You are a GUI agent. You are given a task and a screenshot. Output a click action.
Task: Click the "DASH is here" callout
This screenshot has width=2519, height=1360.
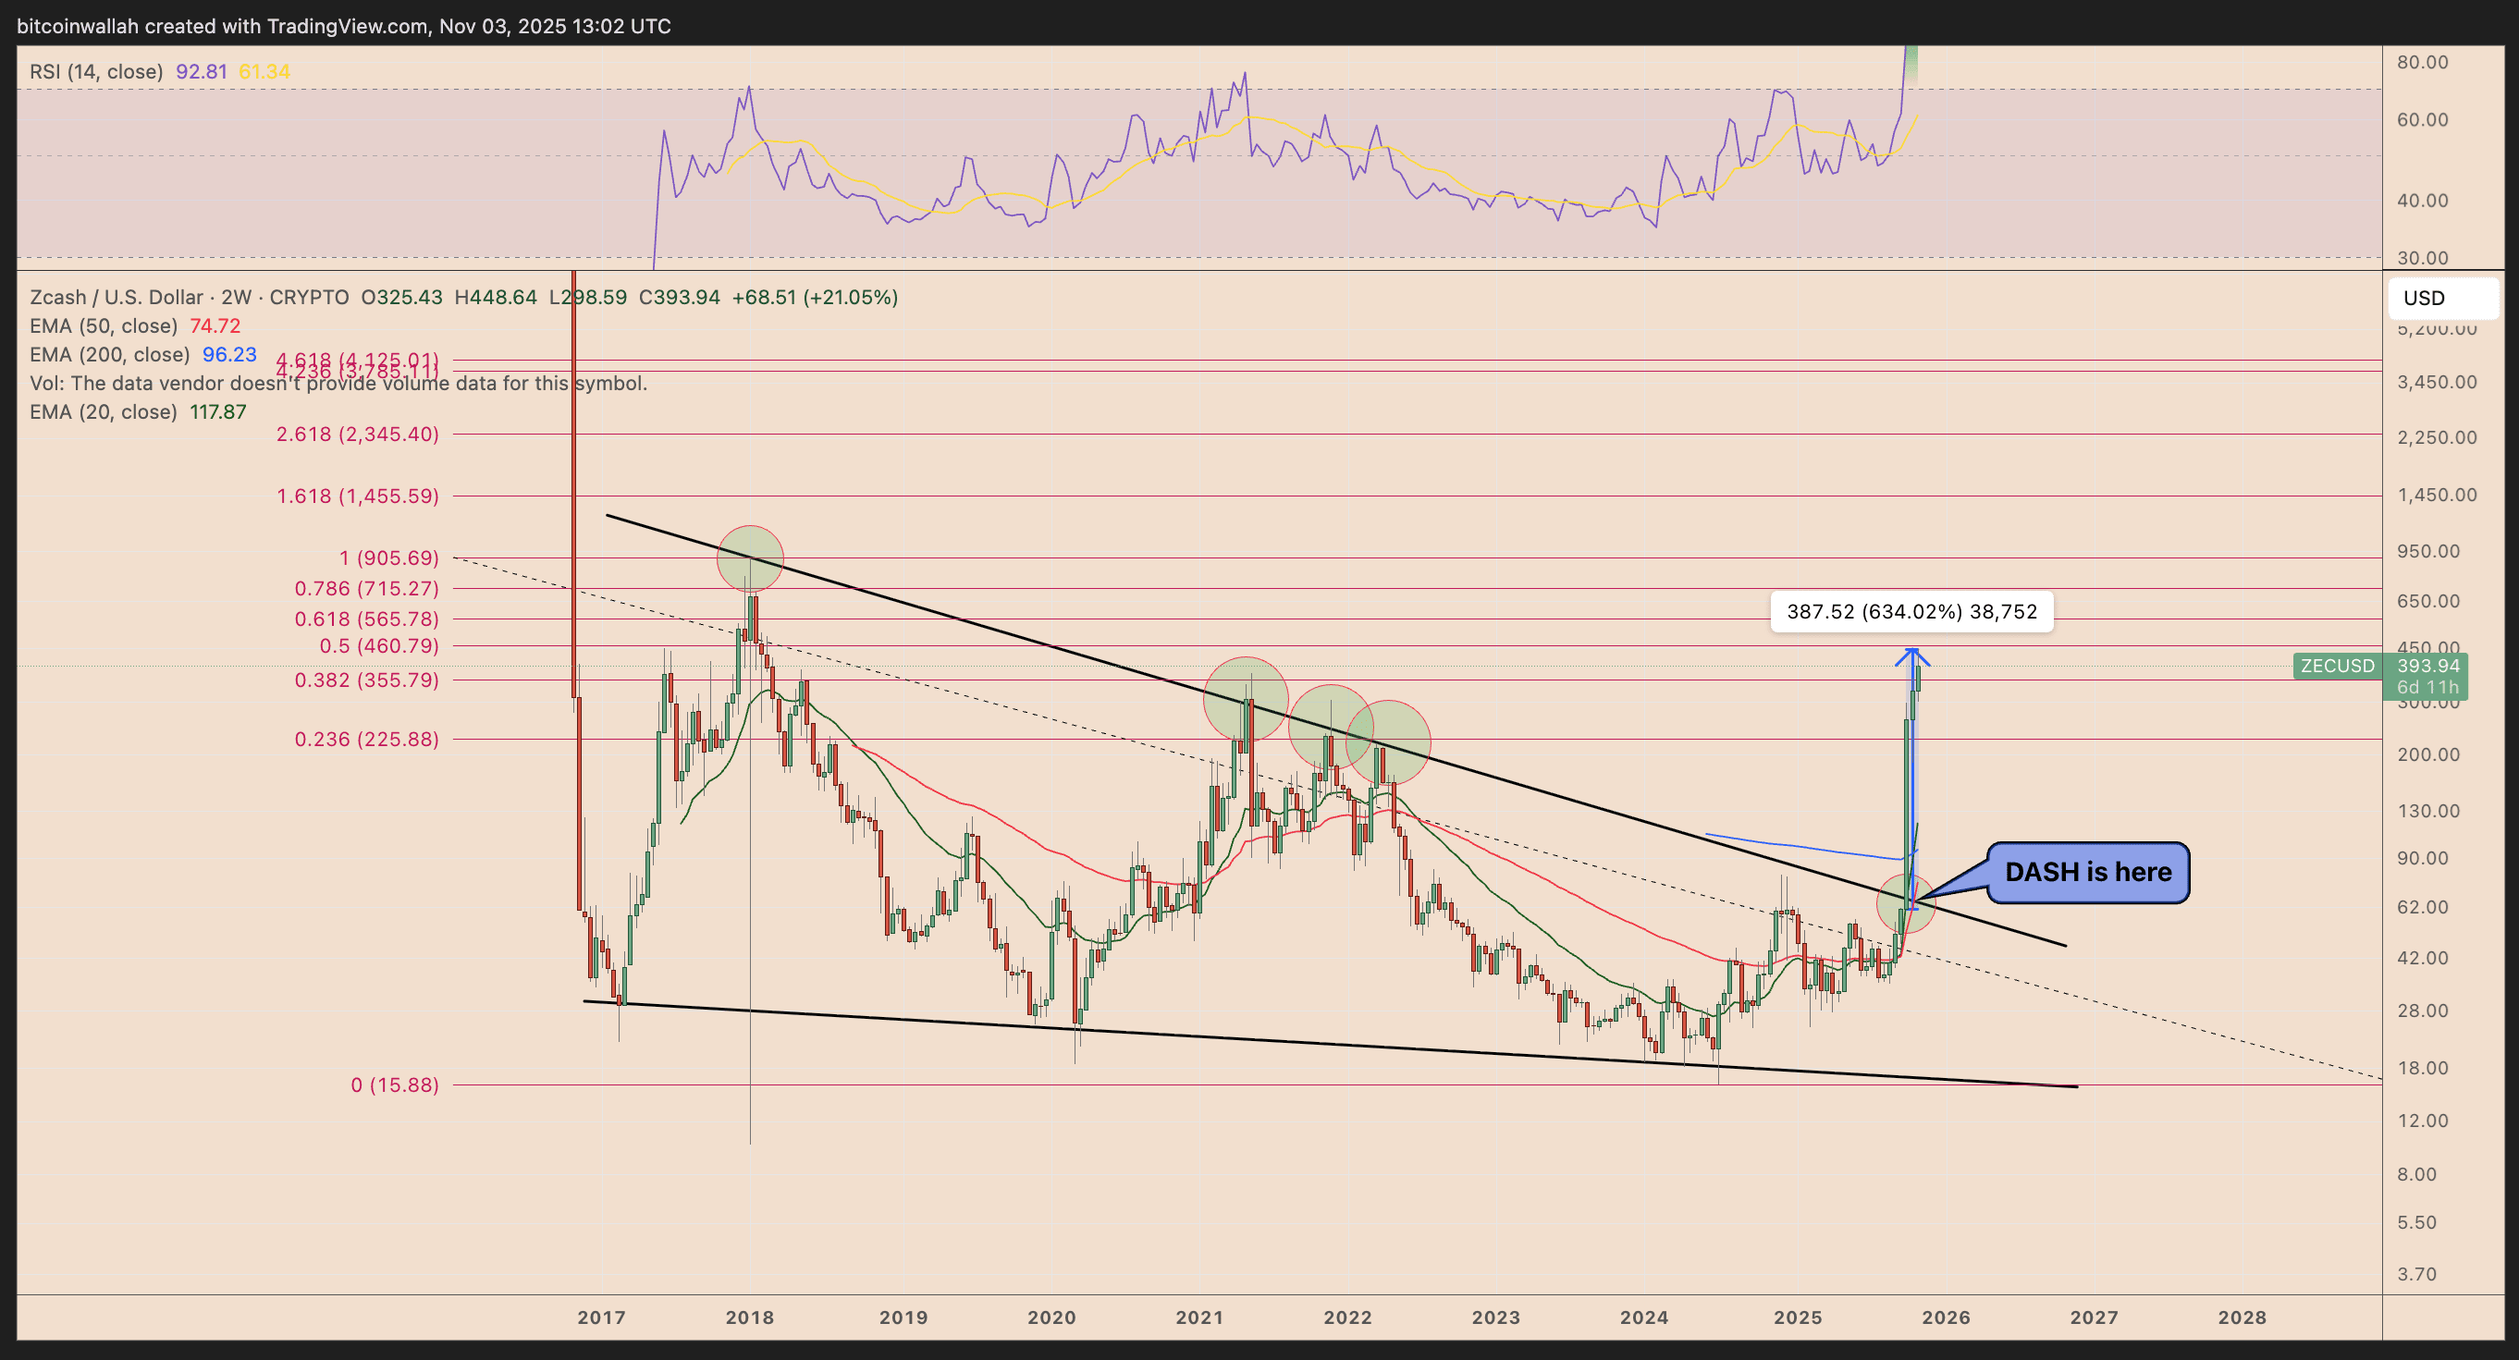pyautogui.click(x=2088, y=872)
